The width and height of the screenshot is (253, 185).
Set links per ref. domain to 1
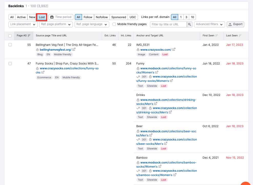(181, 17)
